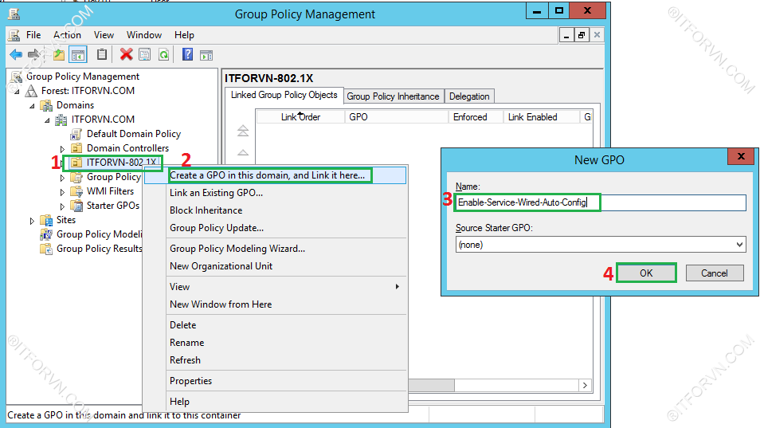Expand the Sites tree node
The image size is (760, 428).
[x=33, y=220]
